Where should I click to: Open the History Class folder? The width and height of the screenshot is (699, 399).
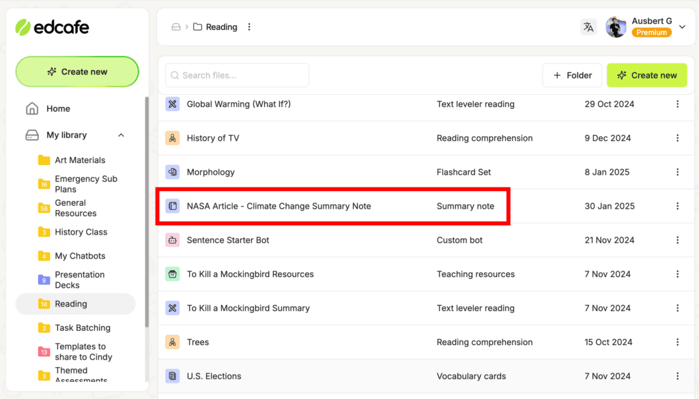[81, 232]
